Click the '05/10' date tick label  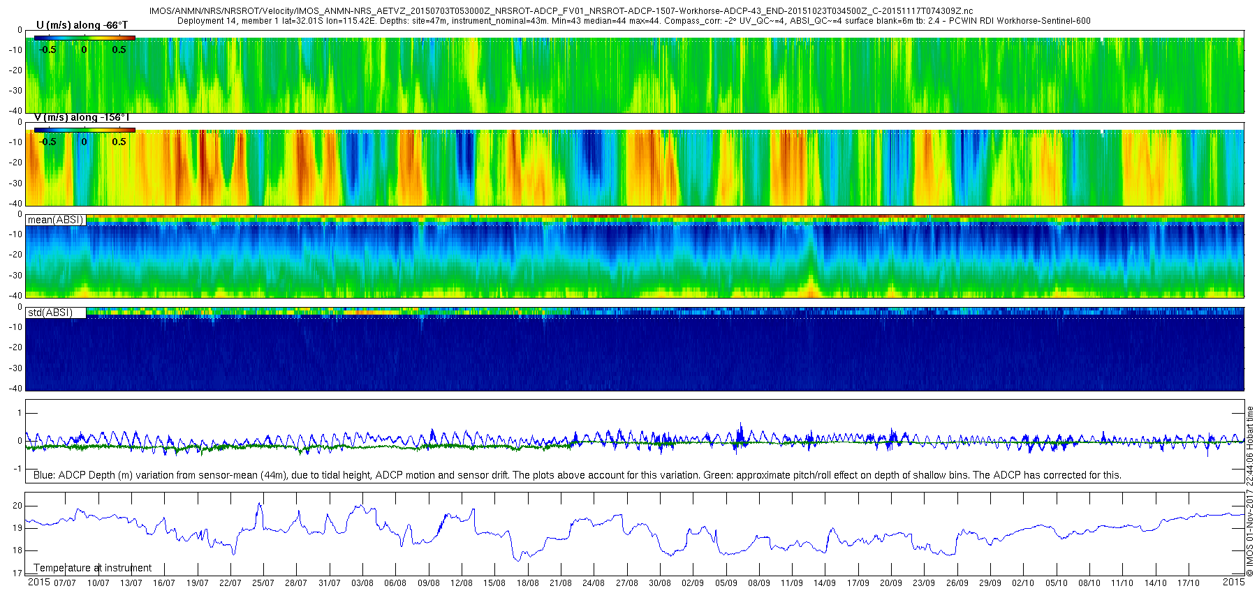[1056, 583]
